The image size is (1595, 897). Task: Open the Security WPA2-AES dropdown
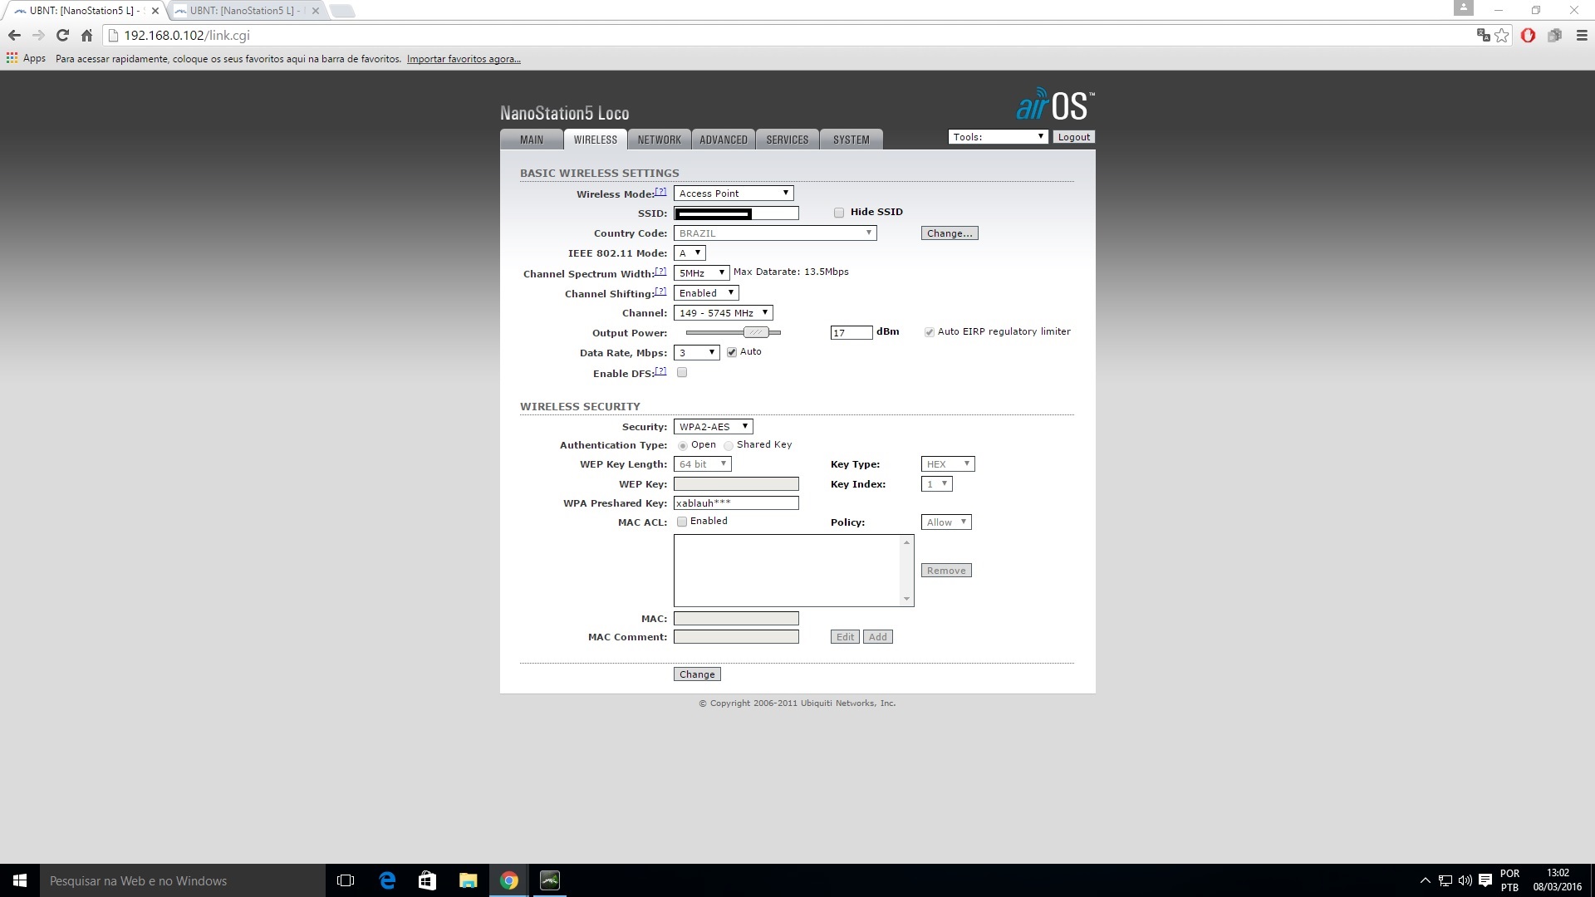coord(714,427)
